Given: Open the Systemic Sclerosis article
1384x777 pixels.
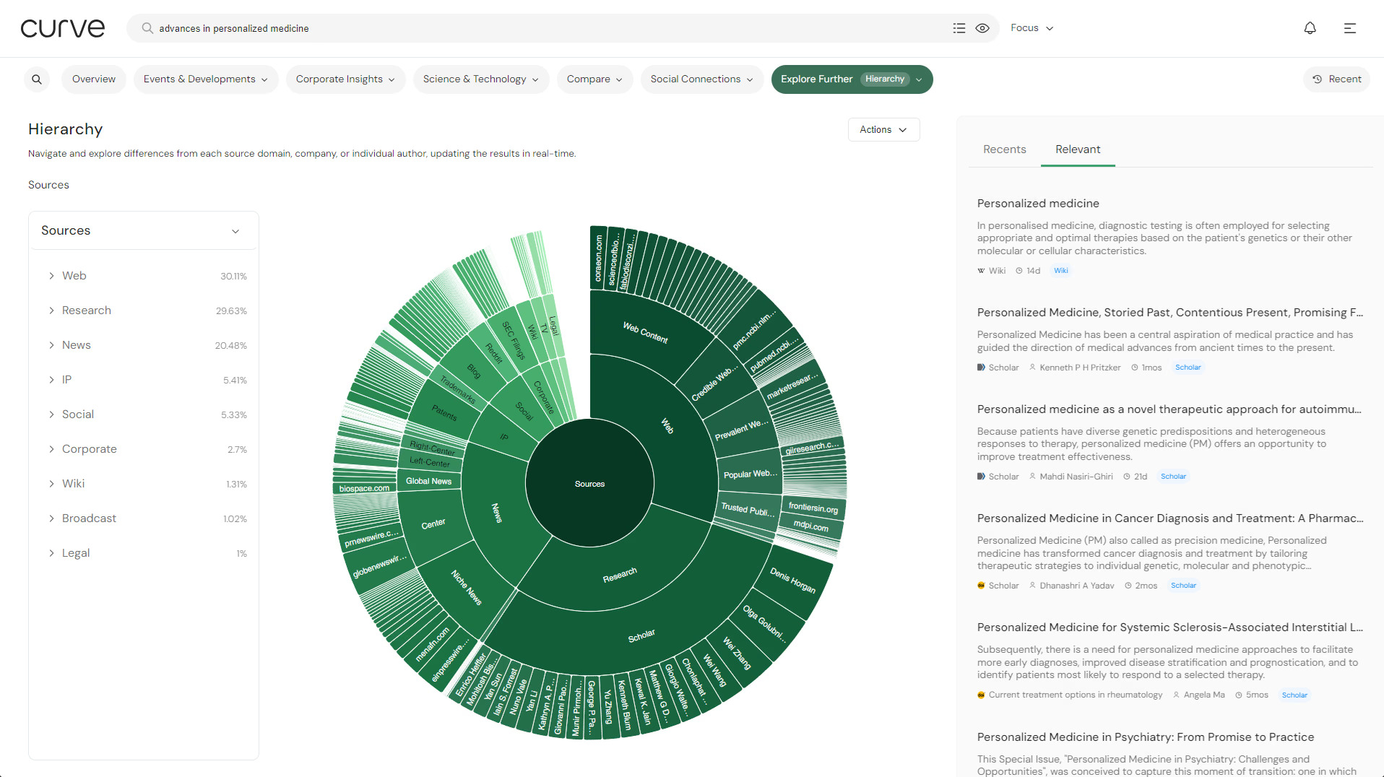Looking at the screenshot, I should (x=1170, y=628).
